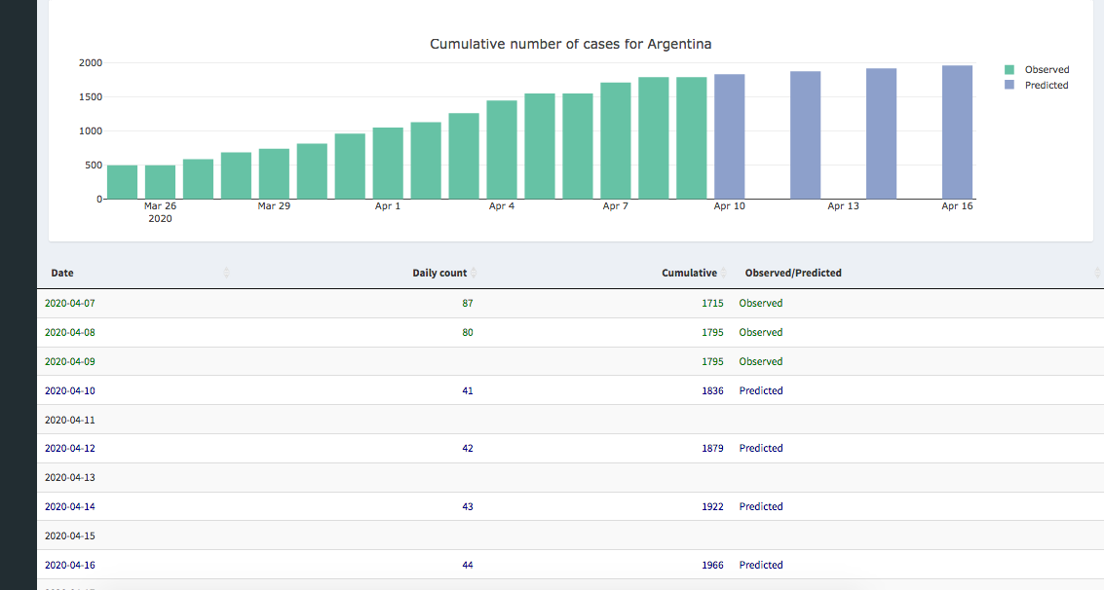This screenshot has width=1104, height=590.
Task: Select the 2020-04-07 date cell
Action: click(70, 303)
